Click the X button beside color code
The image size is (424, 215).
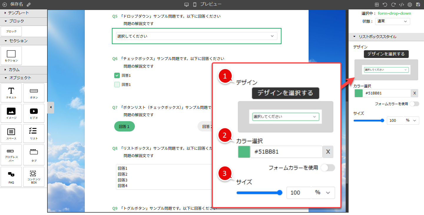[x=414, y=93]
